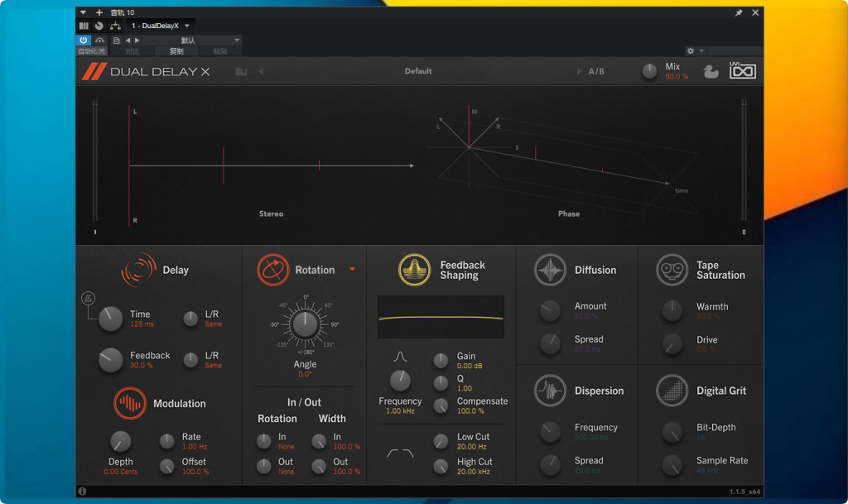Expand the dropdown arrow beside the gear

(701, 50)
